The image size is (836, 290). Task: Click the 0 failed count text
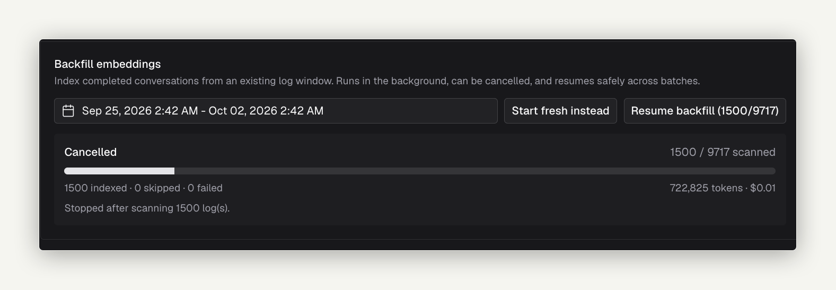tap(205, 188)
